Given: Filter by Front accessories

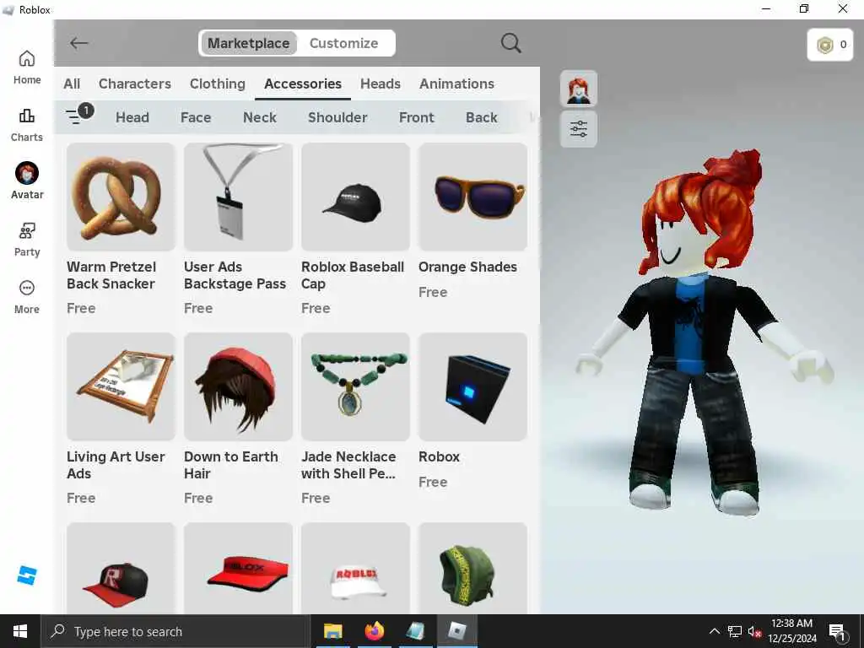Looking at the screenshot, I should pos(417,117).
